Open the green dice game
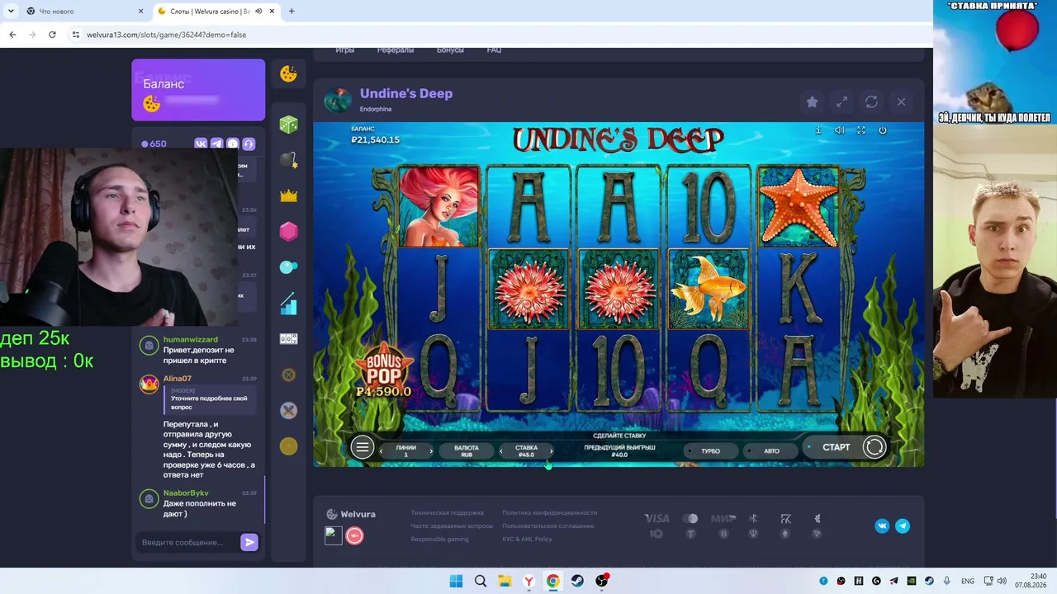1057x594 pixels. pyautogui.click(x=288, y=125)
